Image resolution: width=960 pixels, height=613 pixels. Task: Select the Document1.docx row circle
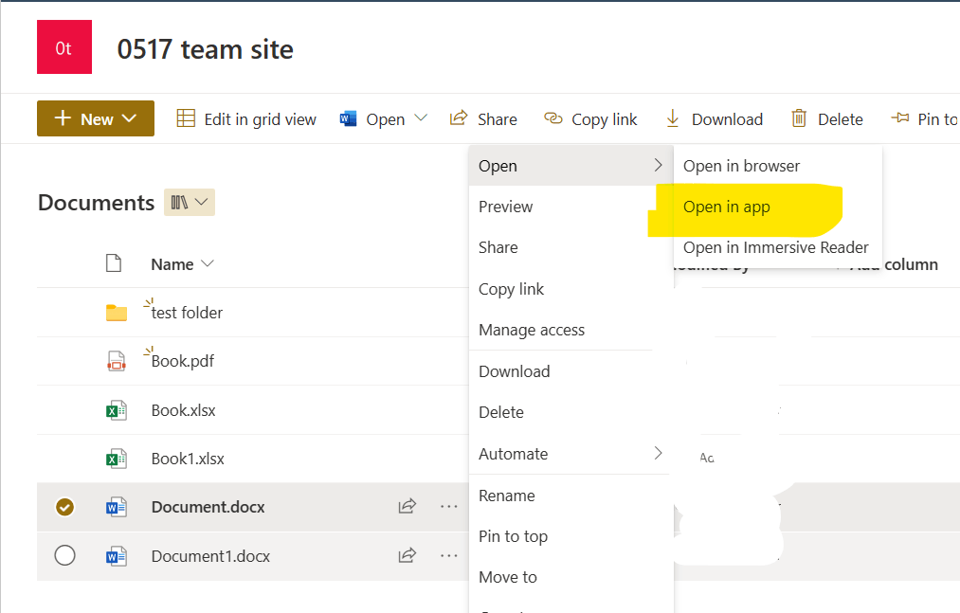(x=64, y=556)
